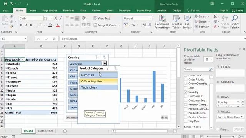This screenshot has height=138, width=246.
Task: Open Name Box dropdown
Action: click(25, 39)
